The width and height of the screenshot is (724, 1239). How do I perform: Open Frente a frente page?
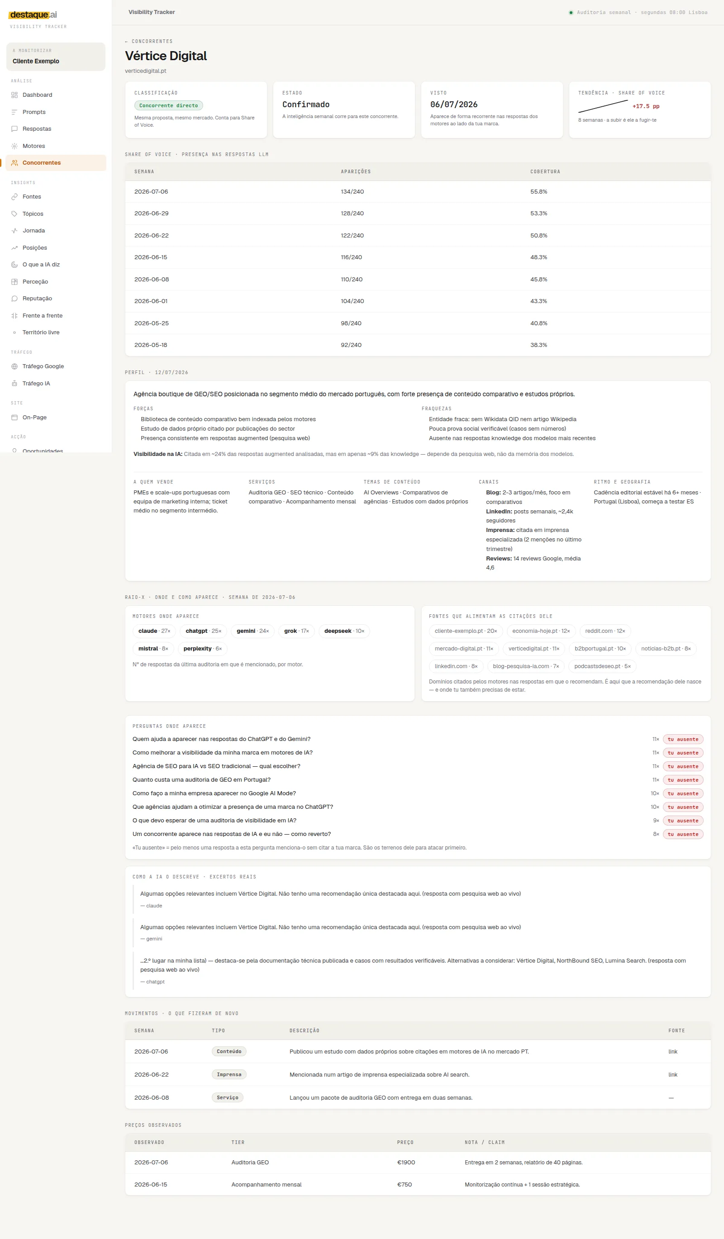[56, 316]
